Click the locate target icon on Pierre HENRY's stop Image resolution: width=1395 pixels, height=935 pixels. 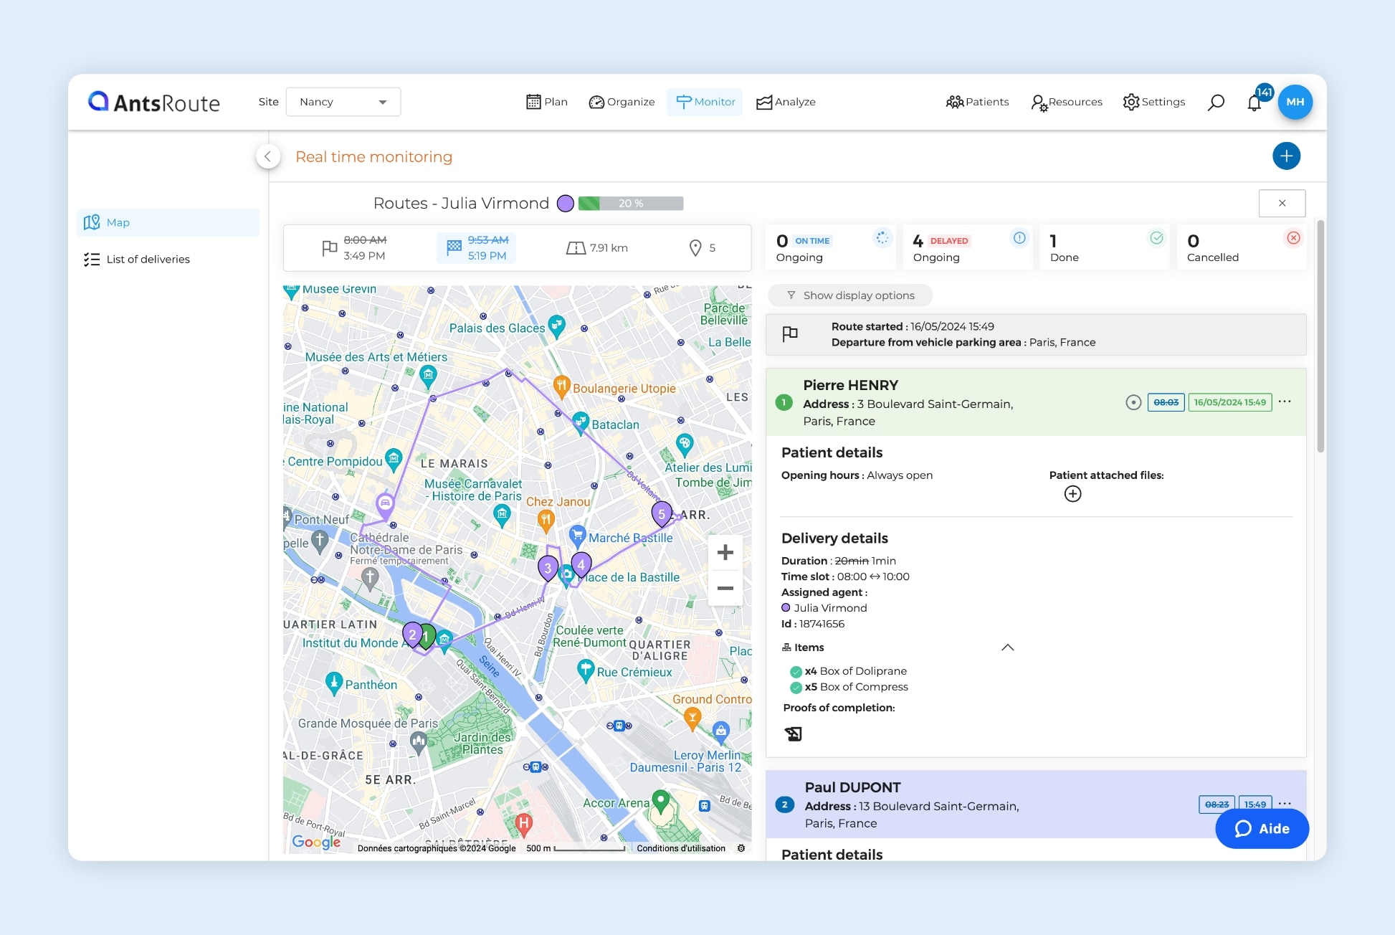point(1133,402)
